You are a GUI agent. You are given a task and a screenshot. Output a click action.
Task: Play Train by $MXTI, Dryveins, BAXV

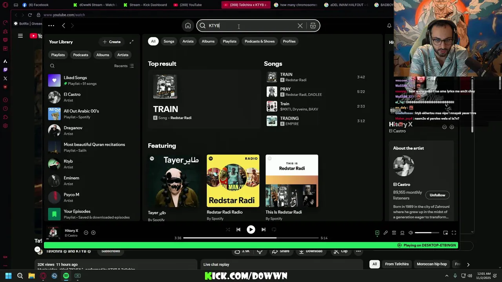pos(317,106)
